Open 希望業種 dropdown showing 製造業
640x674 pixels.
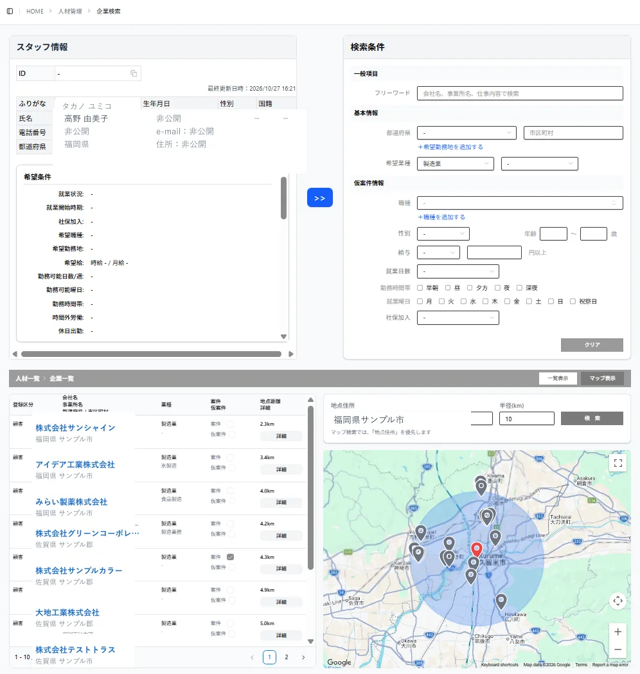pos(456,164)
